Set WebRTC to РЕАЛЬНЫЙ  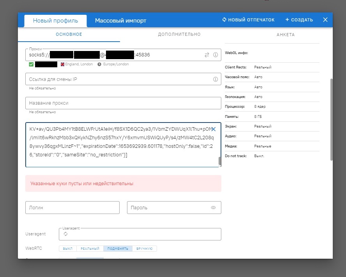[x=90, y=249]
